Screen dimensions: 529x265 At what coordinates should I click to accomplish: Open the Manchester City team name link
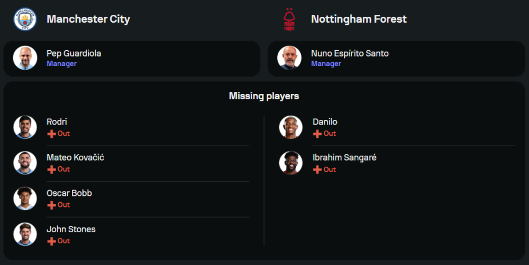click(88, 19)
